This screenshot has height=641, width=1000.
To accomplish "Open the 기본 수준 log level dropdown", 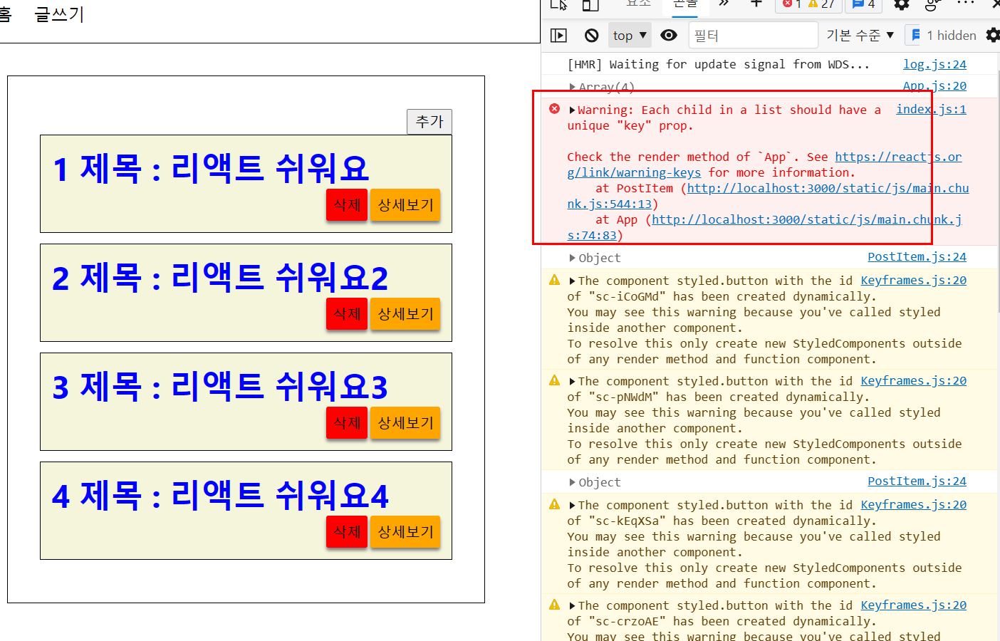I will point(860,35).
